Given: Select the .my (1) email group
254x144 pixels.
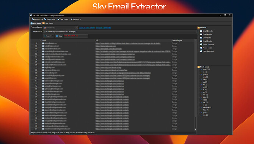Looking at the screenshot, I should pyautogui.click(x=205, y=95).
